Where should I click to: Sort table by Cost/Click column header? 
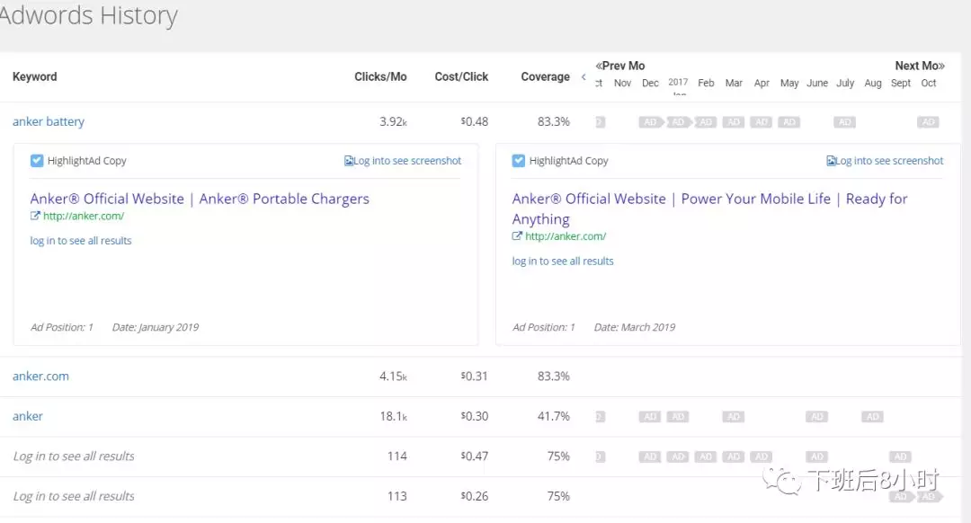[x=461, y=77]
